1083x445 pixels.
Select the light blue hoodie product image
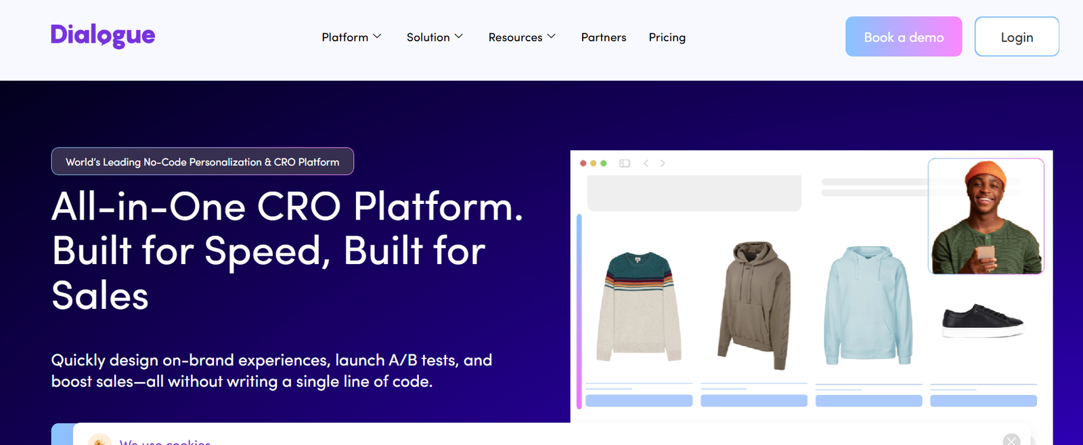tap(868, 306)
